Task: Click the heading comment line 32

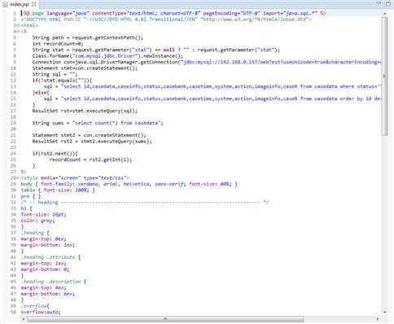Action: click(x=145, y=203)
